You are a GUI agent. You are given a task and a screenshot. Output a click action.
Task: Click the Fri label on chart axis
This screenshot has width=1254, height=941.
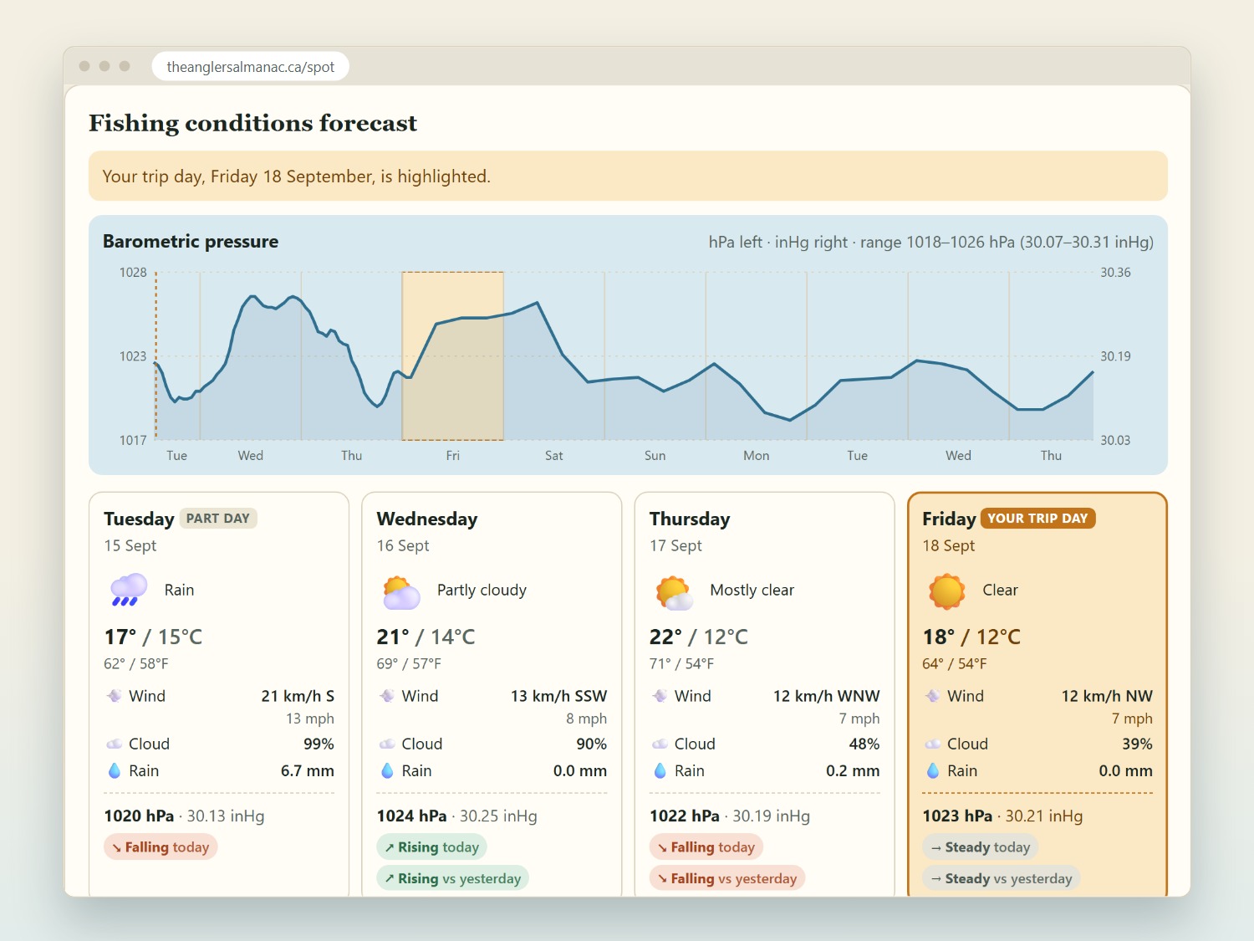tap(452, 456)
